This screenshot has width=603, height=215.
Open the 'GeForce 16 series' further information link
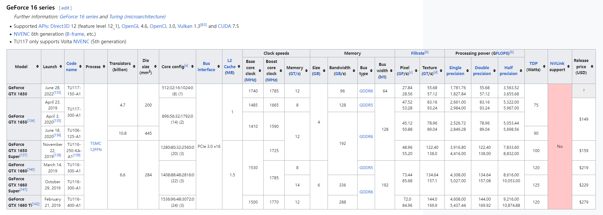point(79,17)
